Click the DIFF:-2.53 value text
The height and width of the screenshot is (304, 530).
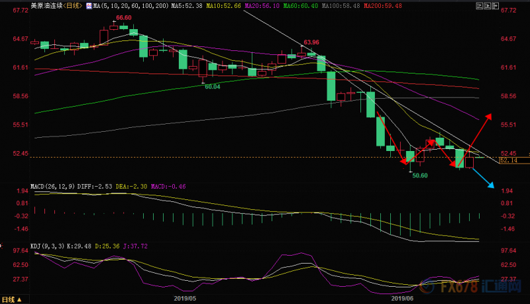95,187
